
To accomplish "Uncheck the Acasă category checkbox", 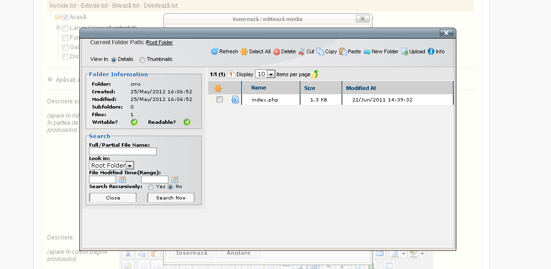I will point(65,17).
